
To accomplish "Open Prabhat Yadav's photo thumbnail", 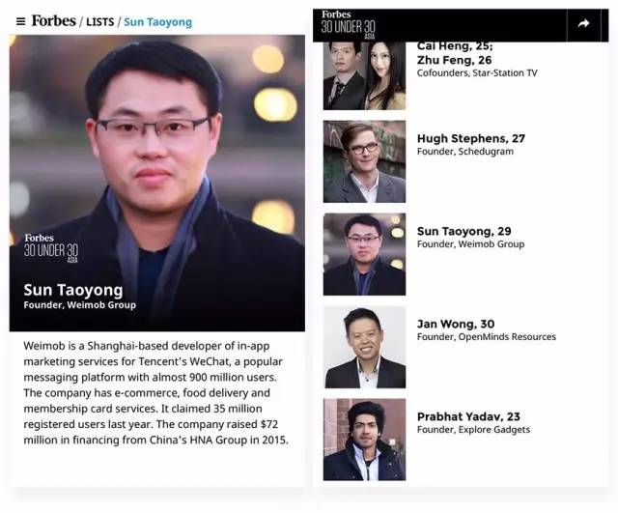I will 364,440.
